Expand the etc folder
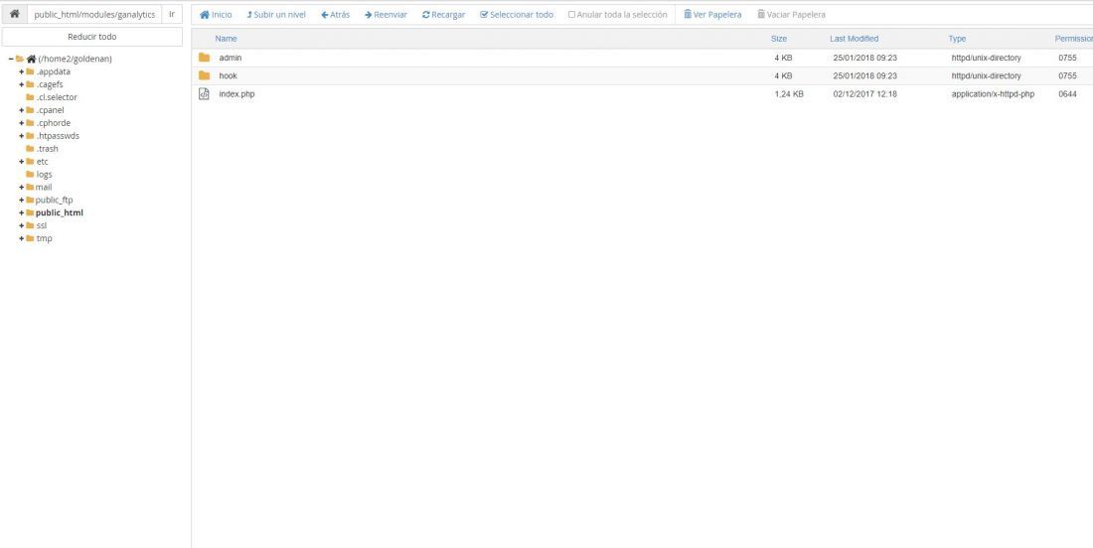This screenshot has height=548, width=1093. 22,162
